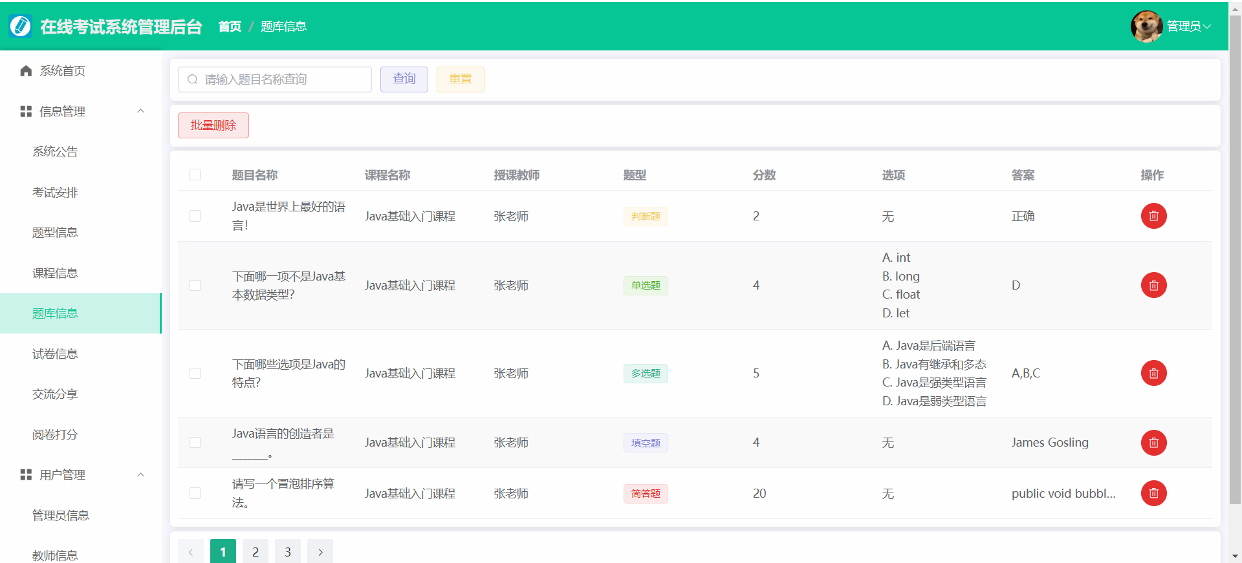Image resolution: width=1242 pixels, height=563 pixels.
Task: Open 课程信息 in the sidebar
Action: point(81,273)
